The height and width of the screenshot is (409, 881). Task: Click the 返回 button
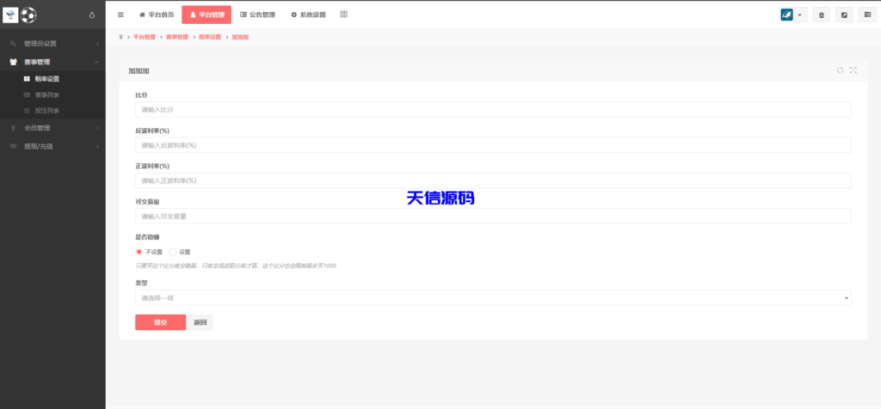(200, 322)
